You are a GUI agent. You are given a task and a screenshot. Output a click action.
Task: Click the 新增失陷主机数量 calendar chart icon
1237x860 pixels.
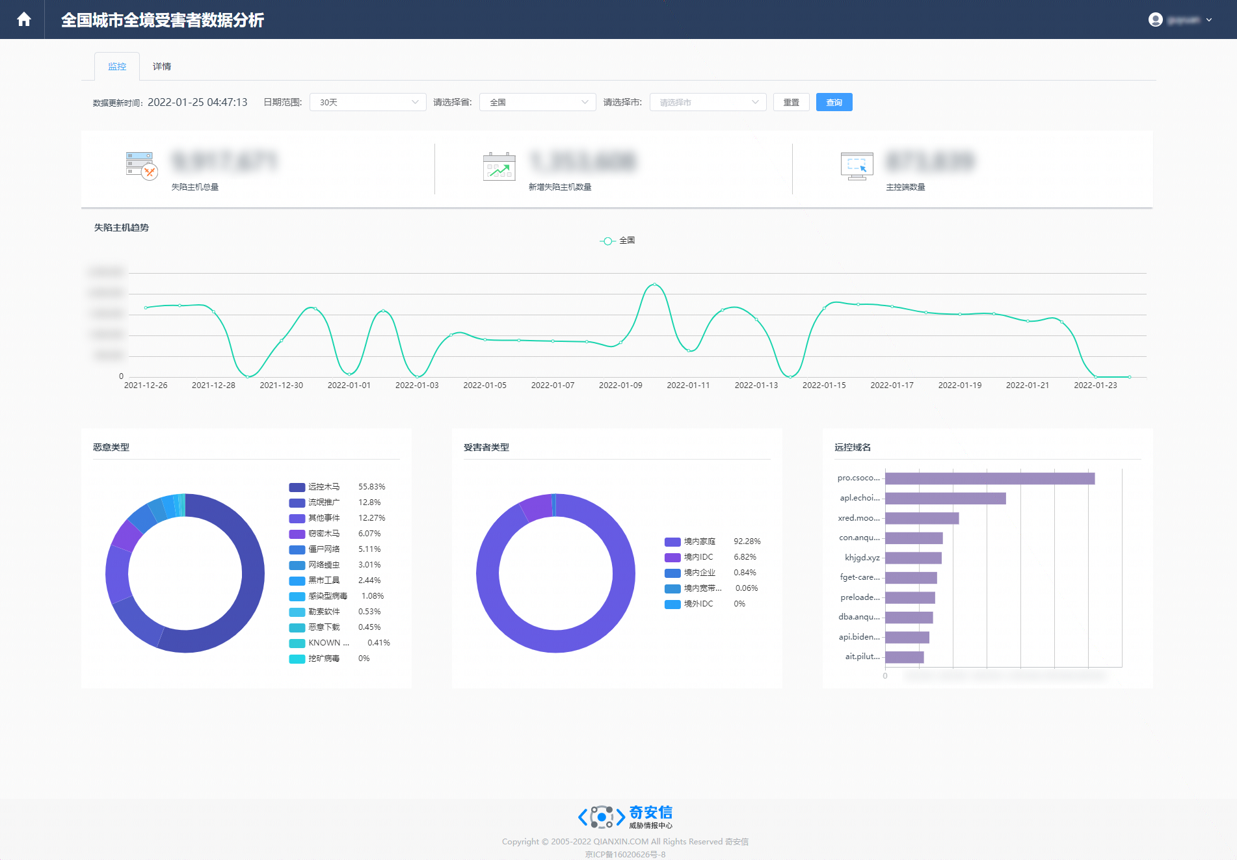[499, 166]
